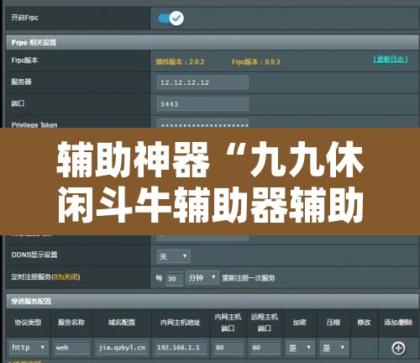This screenshot has width=420, height=363.
Task: Edit the domain field jia.qzkyl.cn
Action: tap(122, 348)
